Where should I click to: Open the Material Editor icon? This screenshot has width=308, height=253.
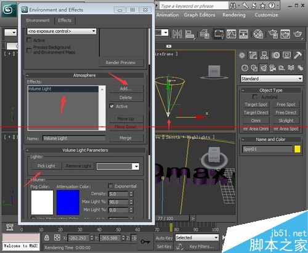coord(258,34)
